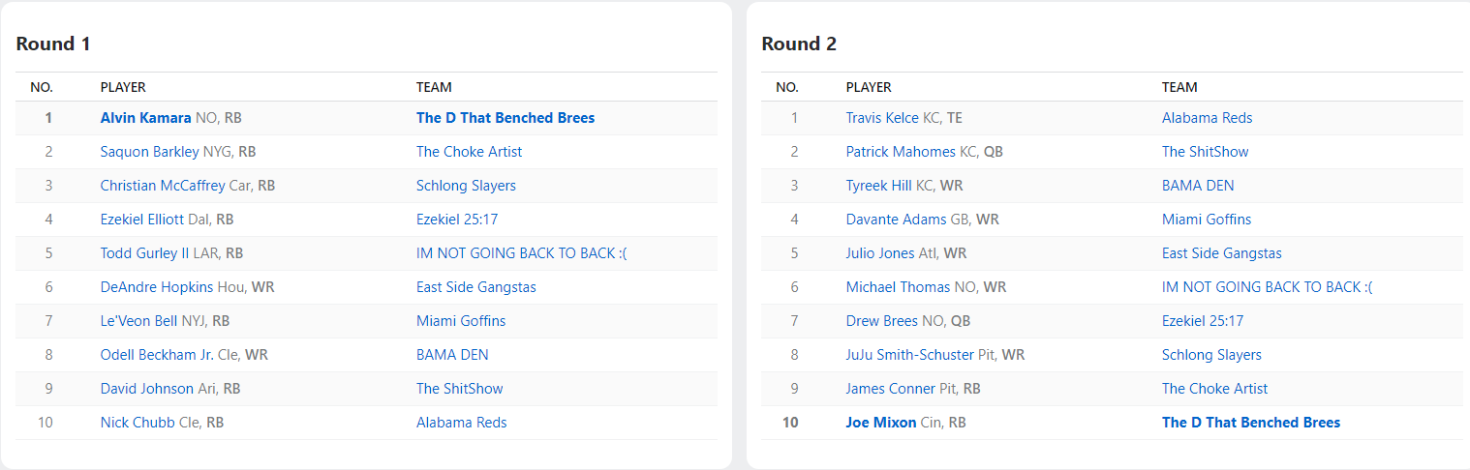Open The Choke Artist team in Round 1
Viewport: 1470px width, 470px height.
click(469, 152)
